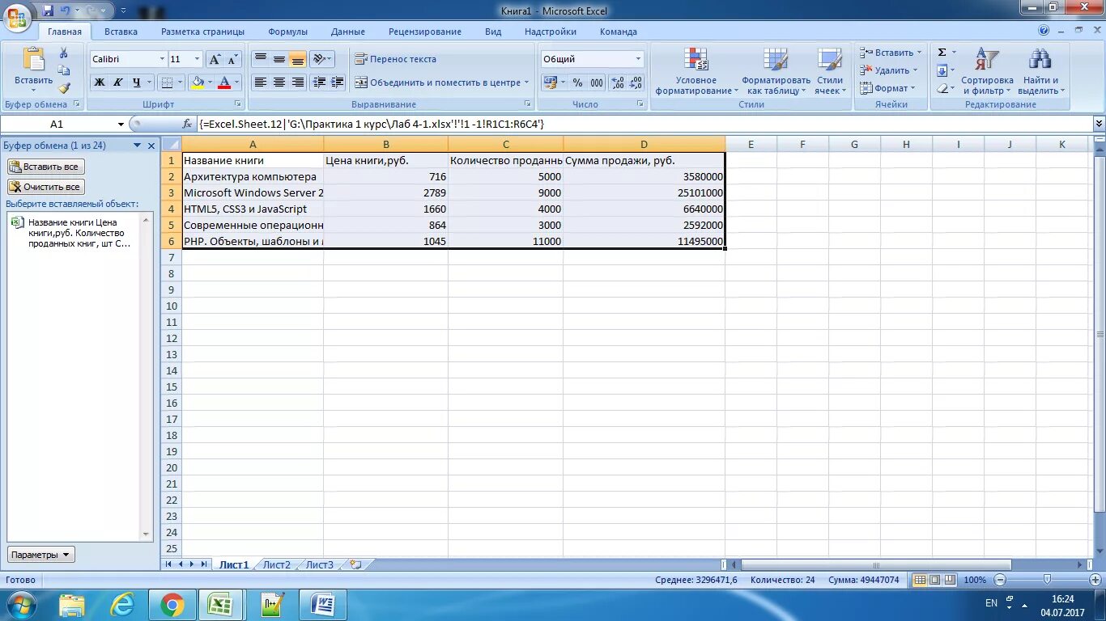Screen dimensions: 1106x621
Task: Click Перенос текста wrap text button
Action: point(396,59)
